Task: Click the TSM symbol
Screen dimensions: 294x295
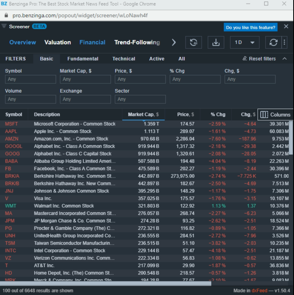Action: coord(10,243)
